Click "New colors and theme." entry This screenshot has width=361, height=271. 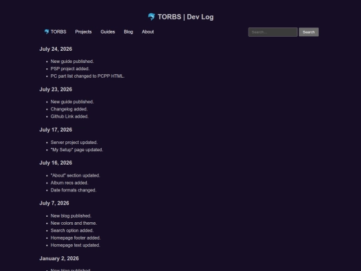(x=74, y=223)
